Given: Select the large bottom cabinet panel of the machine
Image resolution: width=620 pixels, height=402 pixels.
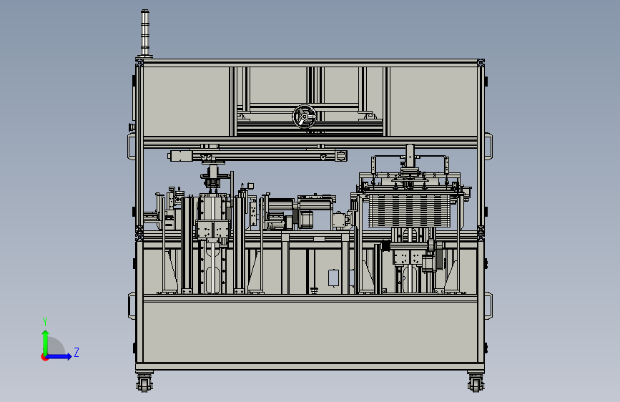Looking at the screenshot, I should click(x=310, y=332).
